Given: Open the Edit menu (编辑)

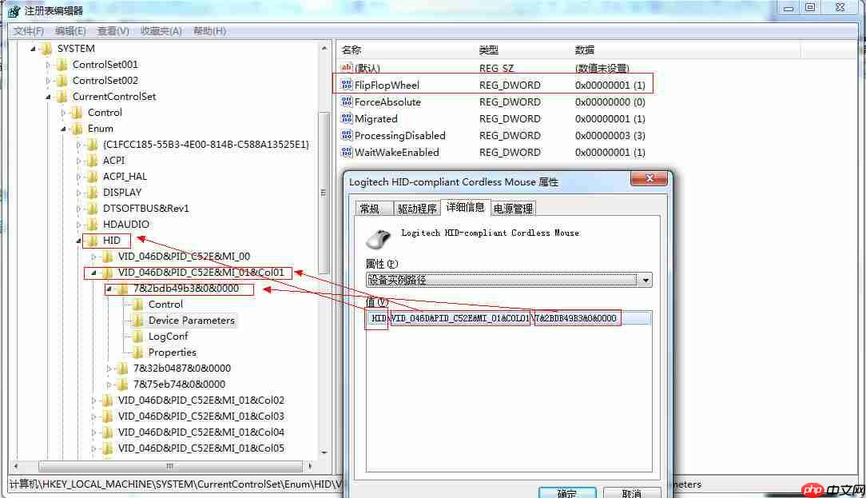Looking at the screenshot, I should 70,31.
